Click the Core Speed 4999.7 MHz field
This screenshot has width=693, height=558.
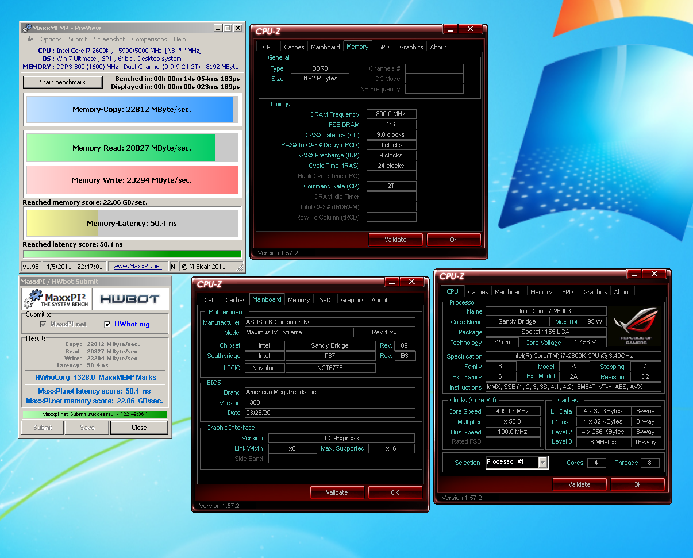(513, 411)
